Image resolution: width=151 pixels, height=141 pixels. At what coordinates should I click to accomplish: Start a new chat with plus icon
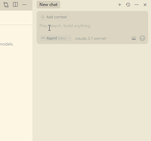coord(120,5)
